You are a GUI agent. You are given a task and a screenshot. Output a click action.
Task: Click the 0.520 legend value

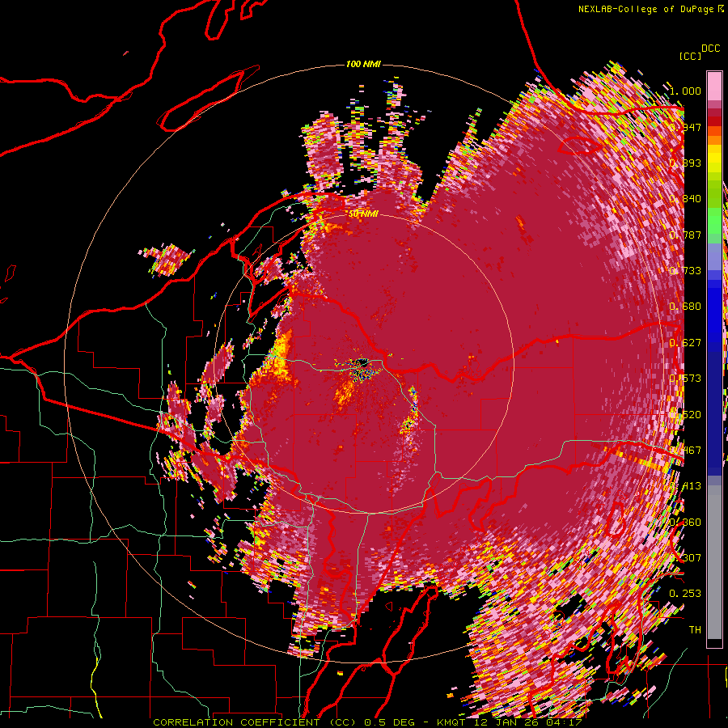point(685,415)
